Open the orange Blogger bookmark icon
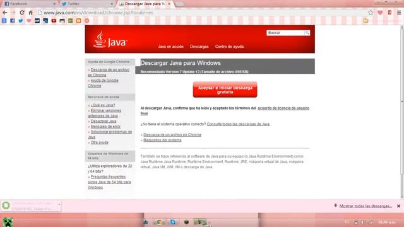The image size is (404, 227). click(x=78, y=21)
